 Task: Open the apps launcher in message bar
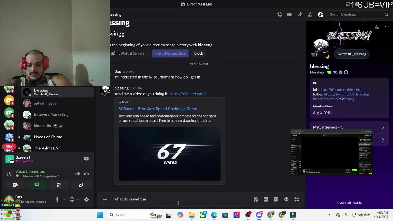297,200
